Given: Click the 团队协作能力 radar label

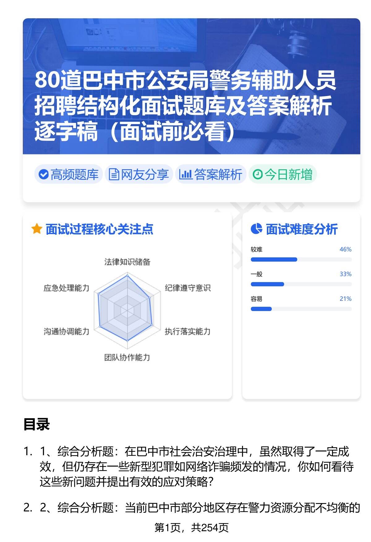Looking at the screenshot, I should pyautogui.click(x=127, y=358).
